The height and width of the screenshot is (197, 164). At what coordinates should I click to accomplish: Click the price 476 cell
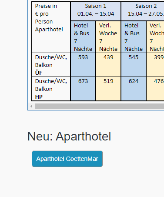click(155, 89)
